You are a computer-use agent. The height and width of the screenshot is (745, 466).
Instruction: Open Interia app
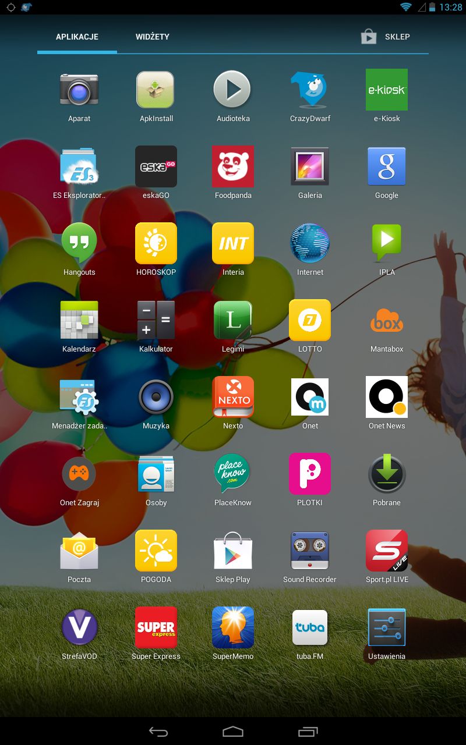coord(233,243)
